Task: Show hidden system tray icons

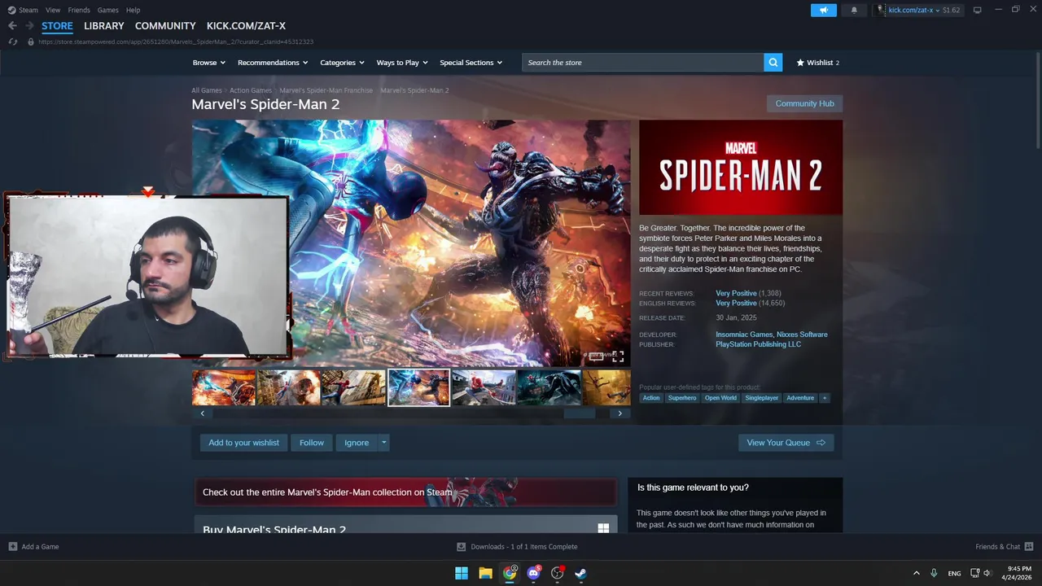Action: pyautogui.click(x=916, y=573)
